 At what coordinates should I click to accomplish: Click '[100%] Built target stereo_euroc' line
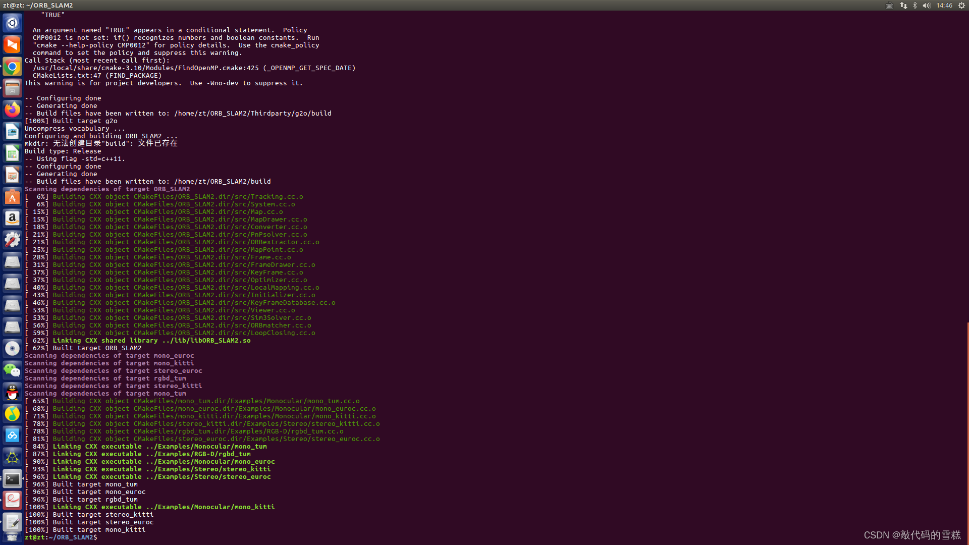[89, 522]
